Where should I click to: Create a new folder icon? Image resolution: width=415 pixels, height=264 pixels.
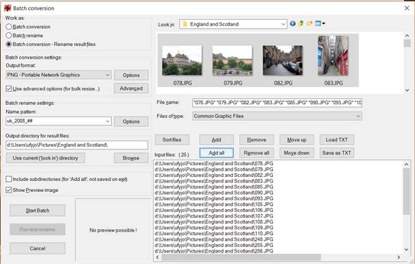[309, 24]
